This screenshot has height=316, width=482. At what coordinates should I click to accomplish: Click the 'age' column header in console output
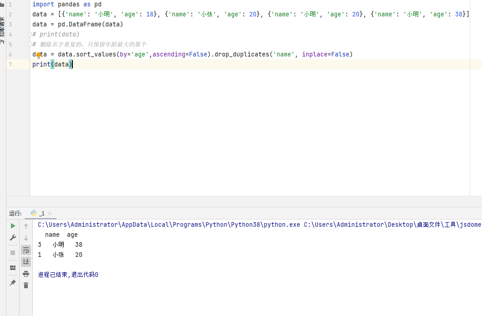point(72,235)
